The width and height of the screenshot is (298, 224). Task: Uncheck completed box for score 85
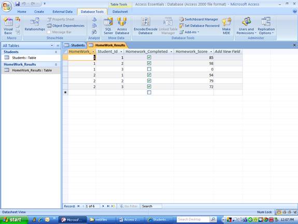pos(149,58)
